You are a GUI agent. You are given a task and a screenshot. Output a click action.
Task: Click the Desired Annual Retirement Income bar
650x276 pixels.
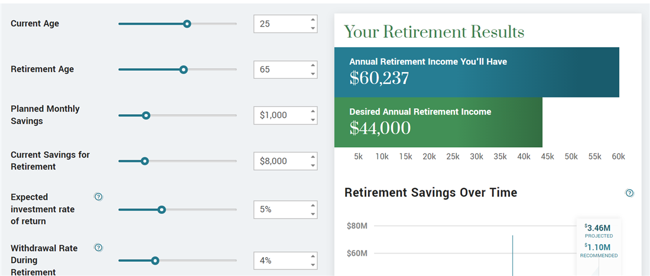438,122
